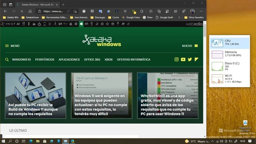Viewport: 256px width, 144px height.
Task: Show hidden tray icons chevron
Action: click(x=212, y=141)
